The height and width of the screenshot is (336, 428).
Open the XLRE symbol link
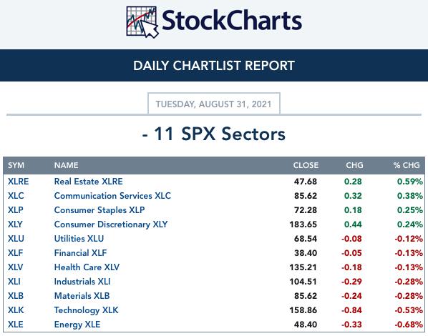(19, 182)
